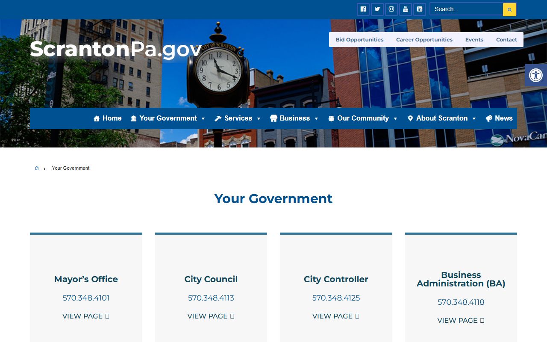Viewport: 547px width, 342px height.
Task: Expand the Our Community dropdown arrow
Action: click(395, 119)
